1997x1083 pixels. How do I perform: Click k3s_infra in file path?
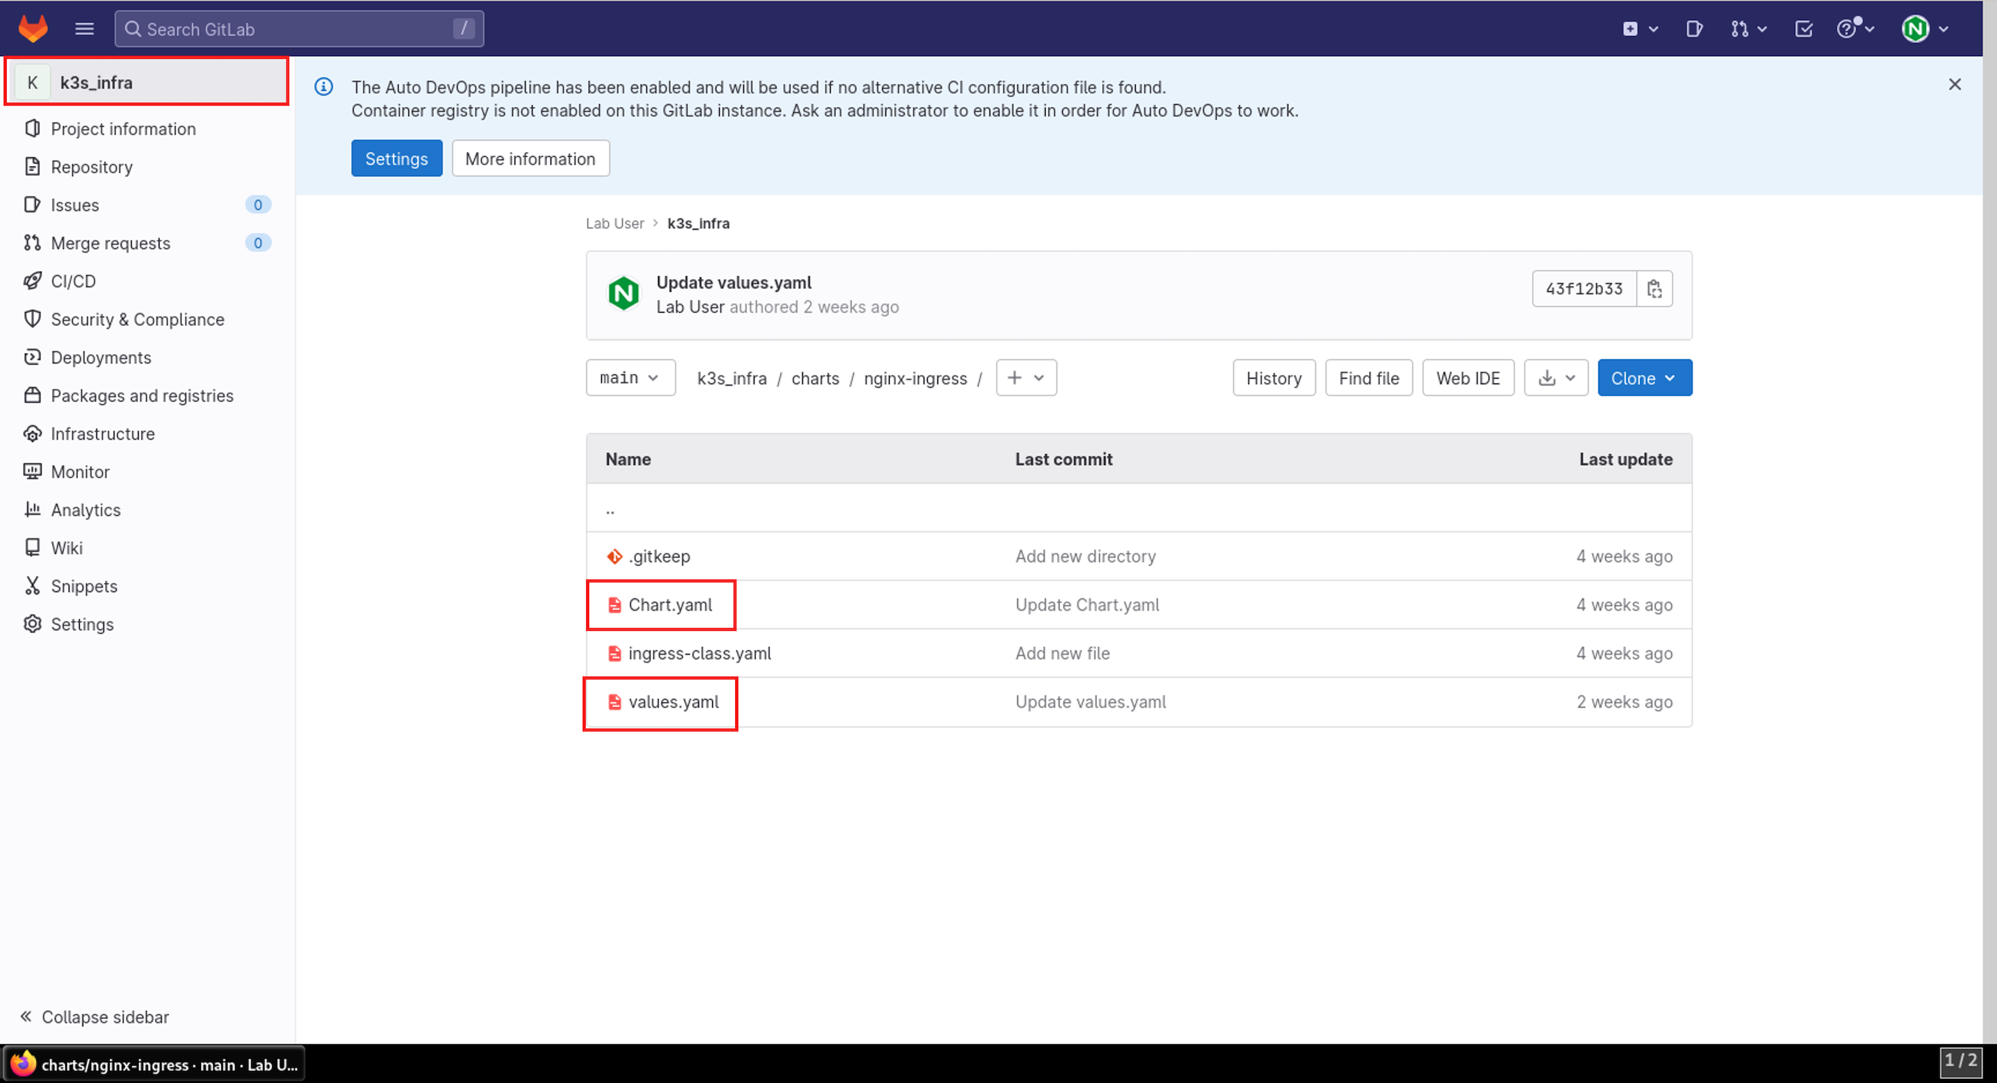click(732, 379)
